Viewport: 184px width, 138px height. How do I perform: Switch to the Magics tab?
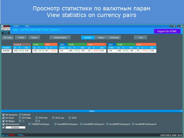(101, 37)
